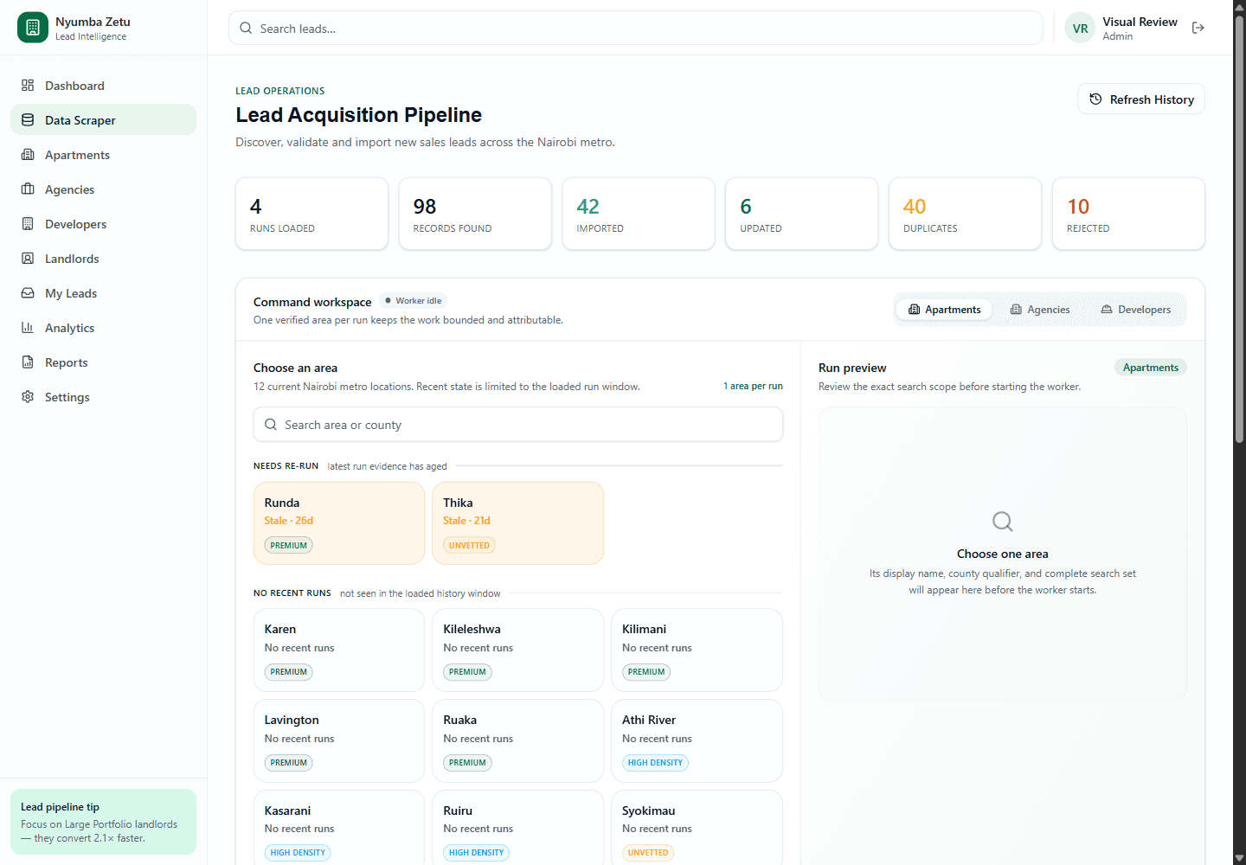Switch to the Developers workspace tab
The height and width of the screenshot is (865, 1246).
[1135, 310]
